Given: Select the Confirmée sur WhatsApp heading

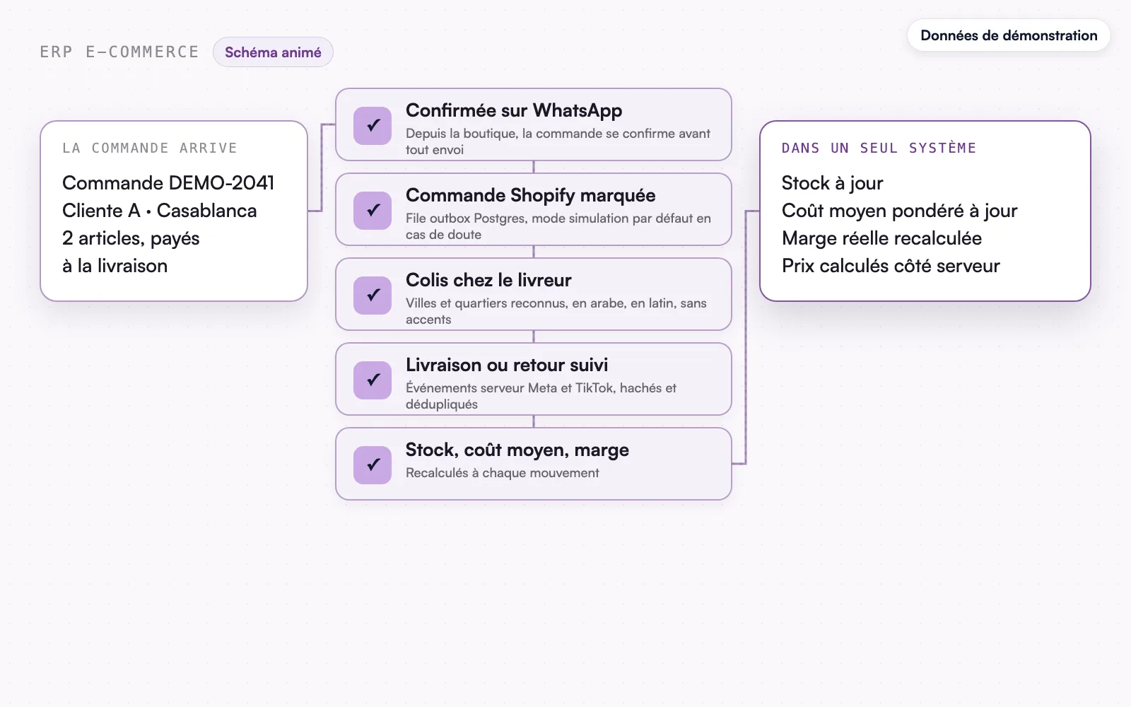Looking at the screenshot, I should point(514,110).
